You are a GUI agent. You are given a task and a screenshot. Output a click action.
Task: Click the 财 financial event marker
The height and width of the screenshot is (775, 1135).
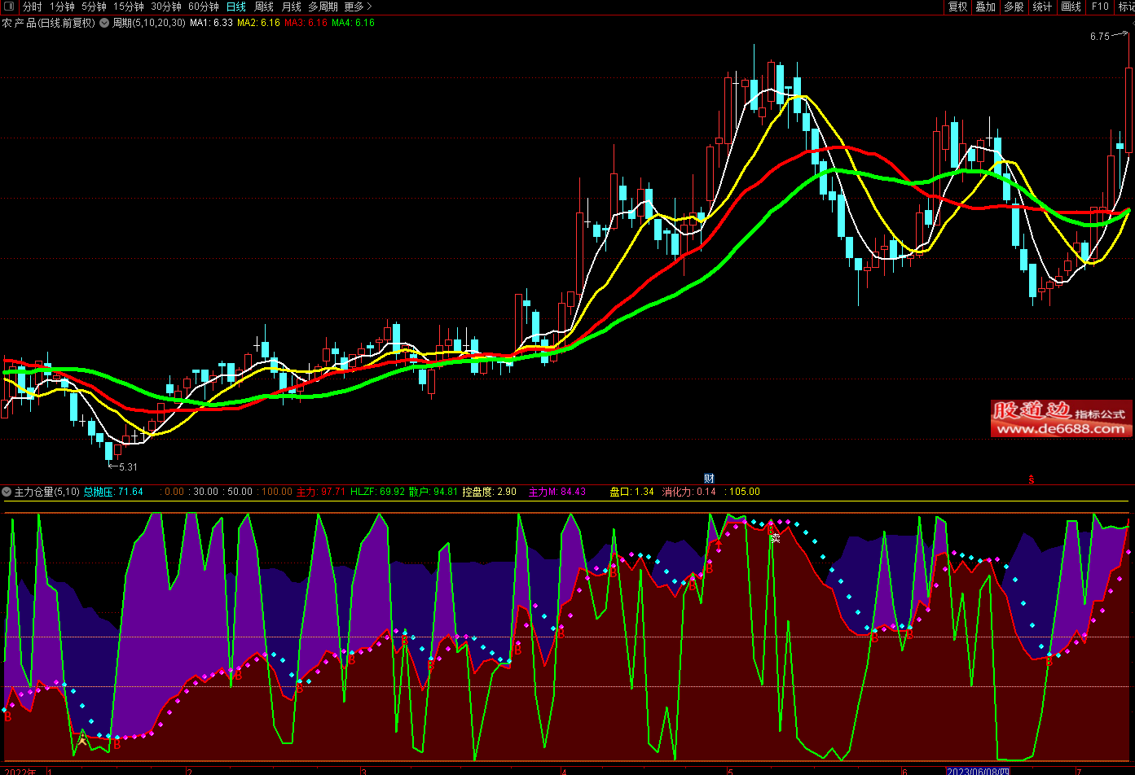[x=709, y=479]
